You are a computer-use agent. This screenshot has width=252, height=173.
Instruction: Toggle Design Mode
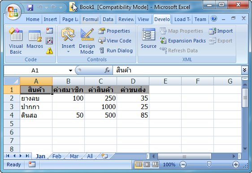point(87,41)
